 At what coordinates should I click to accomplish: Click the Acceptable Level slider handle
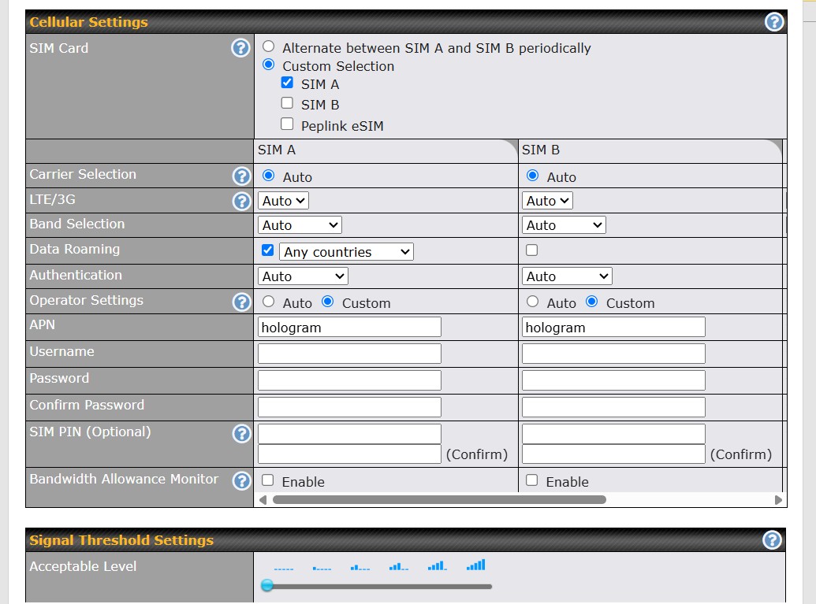tap(266, 585)
